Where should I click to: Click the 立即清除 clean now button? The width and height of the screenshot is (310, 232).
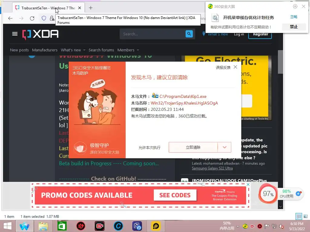pyautogui.click(x=193, y=147)
